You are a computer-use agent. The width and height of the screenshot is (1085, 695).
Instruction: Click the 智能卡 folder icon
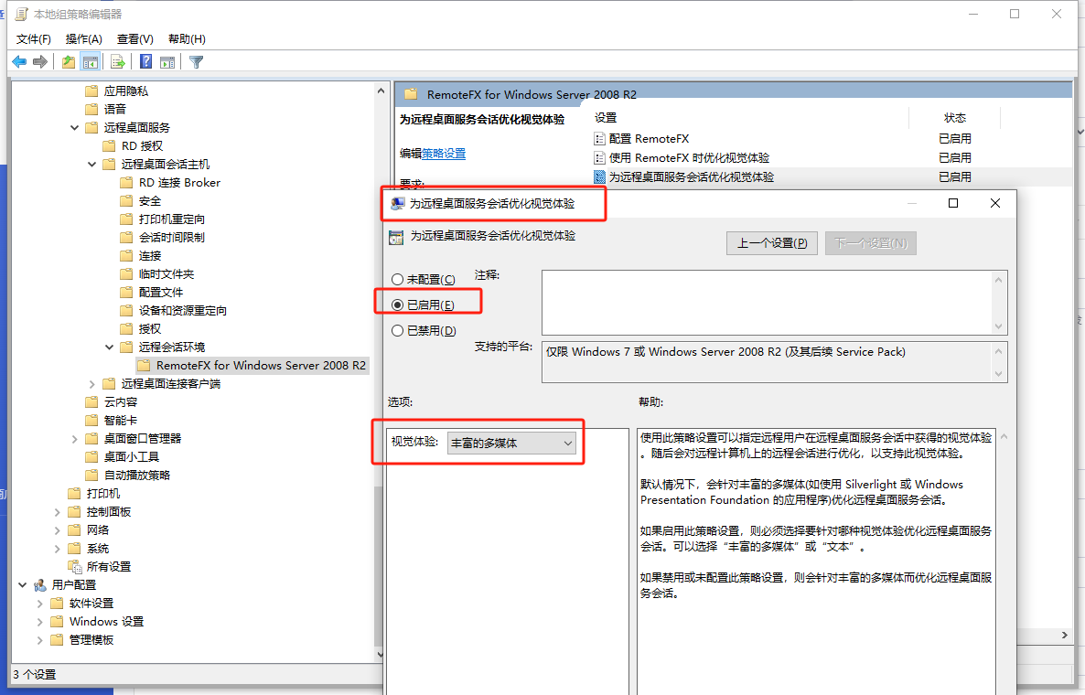pyautogui.click(x=91, y=420)
